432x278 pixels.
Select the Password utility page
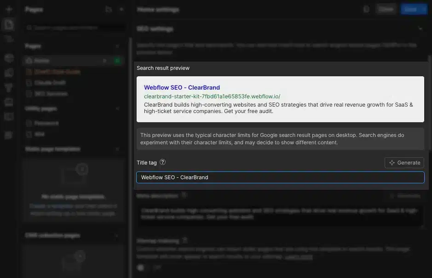coord(46,123)
